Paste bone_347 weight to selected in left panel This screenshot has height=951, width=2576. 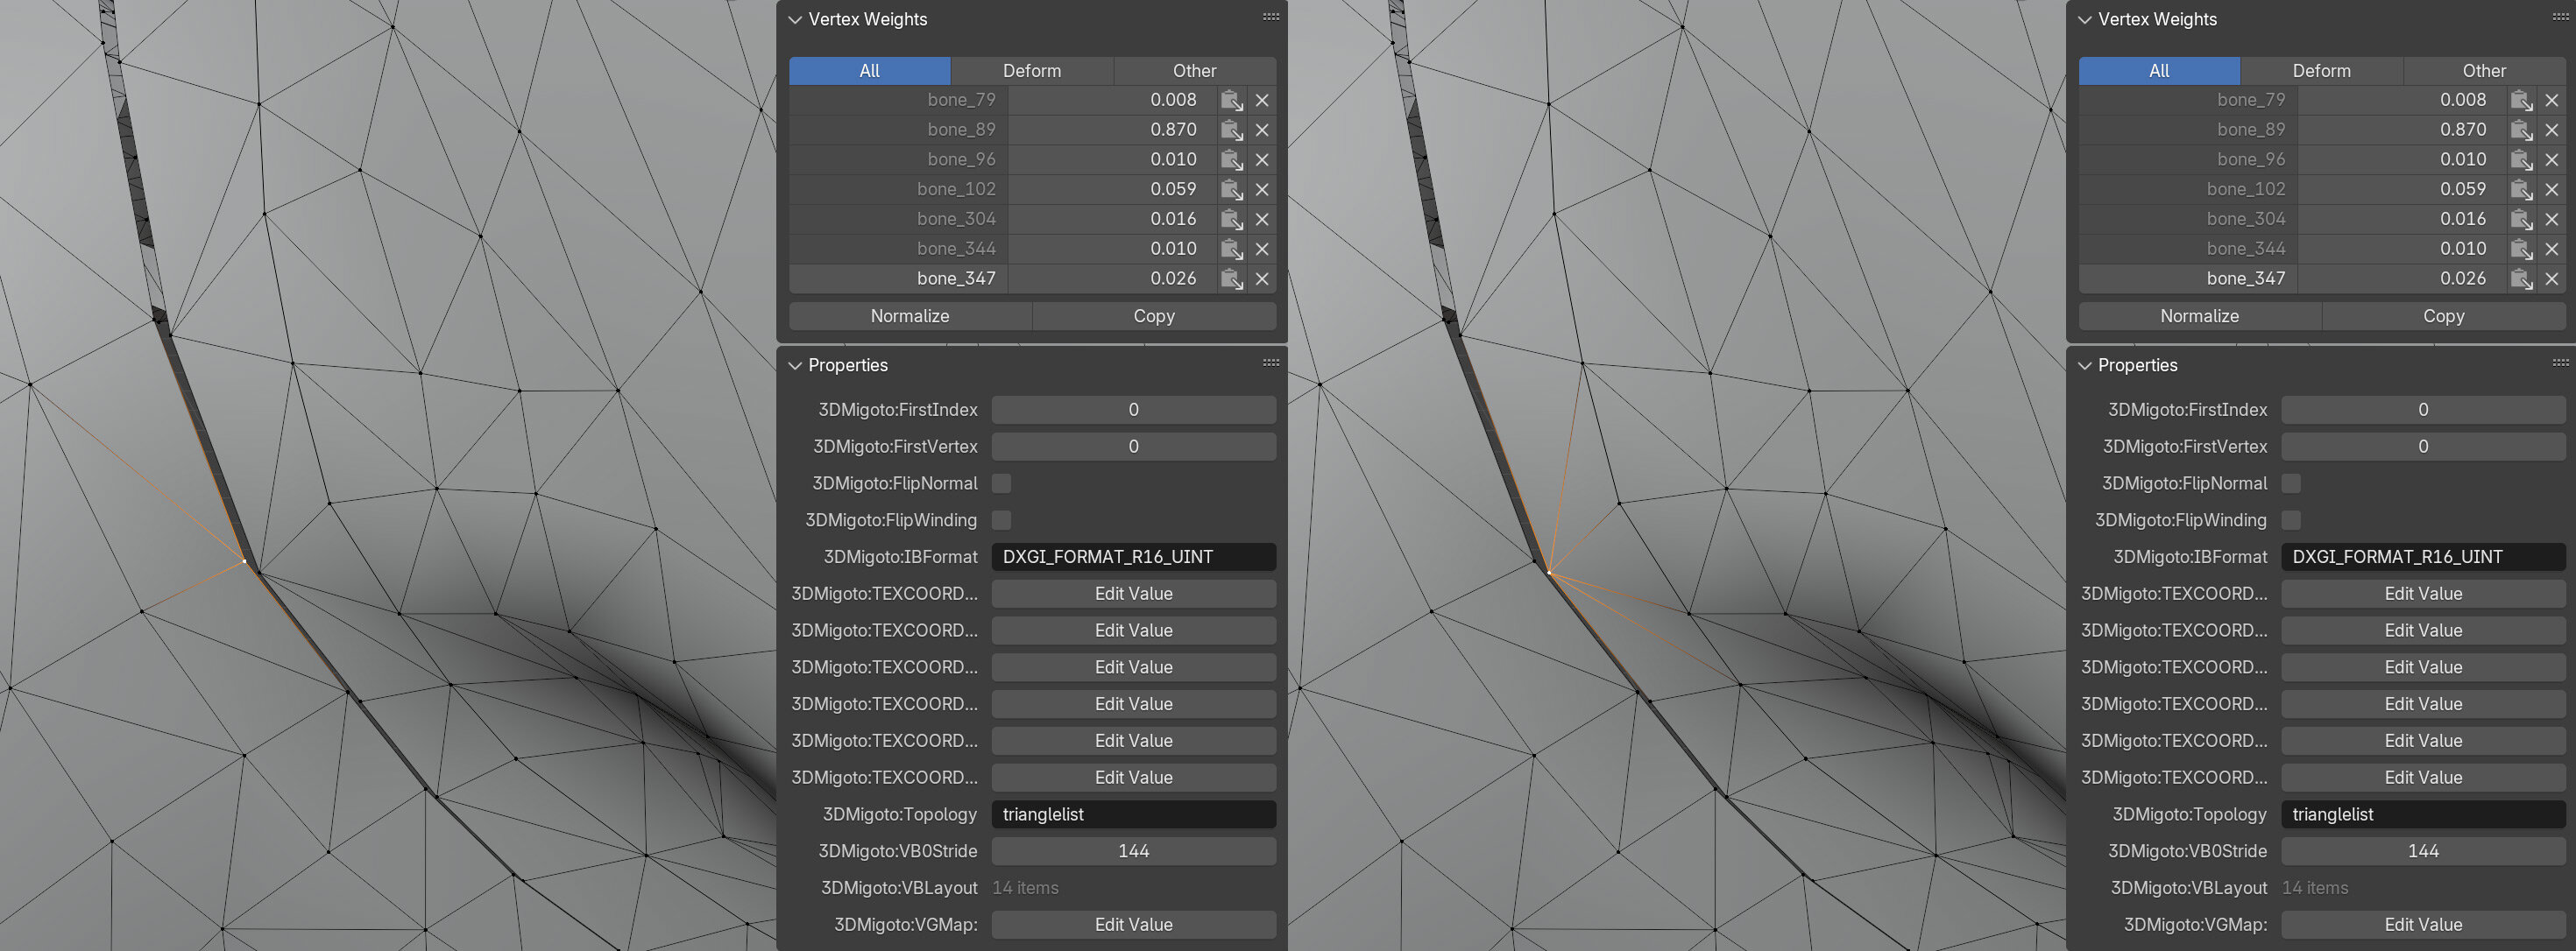(1231, 279)
